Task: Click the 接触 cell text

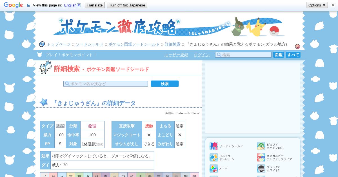Action: pos(149,126)
